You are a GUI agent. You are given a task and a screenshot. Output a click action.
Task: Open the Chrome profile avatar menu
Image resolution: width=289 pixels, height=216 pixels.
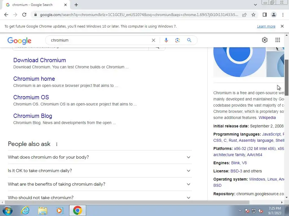click(274, 15)
